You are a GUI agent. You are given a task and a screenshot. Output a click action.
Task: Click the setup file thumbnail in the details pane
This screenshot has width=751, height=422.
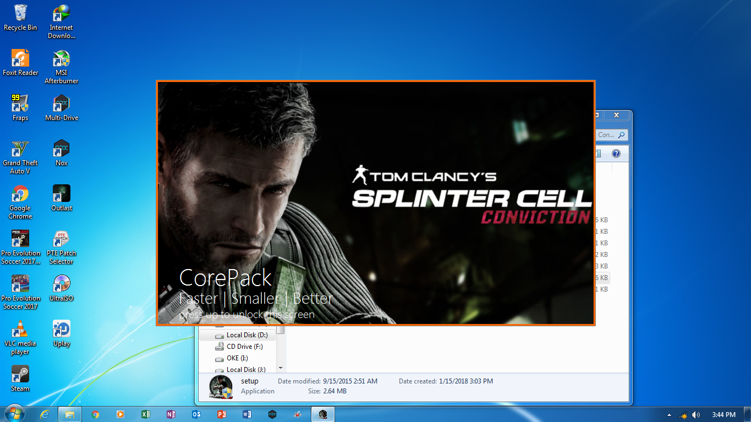(220, 387)
